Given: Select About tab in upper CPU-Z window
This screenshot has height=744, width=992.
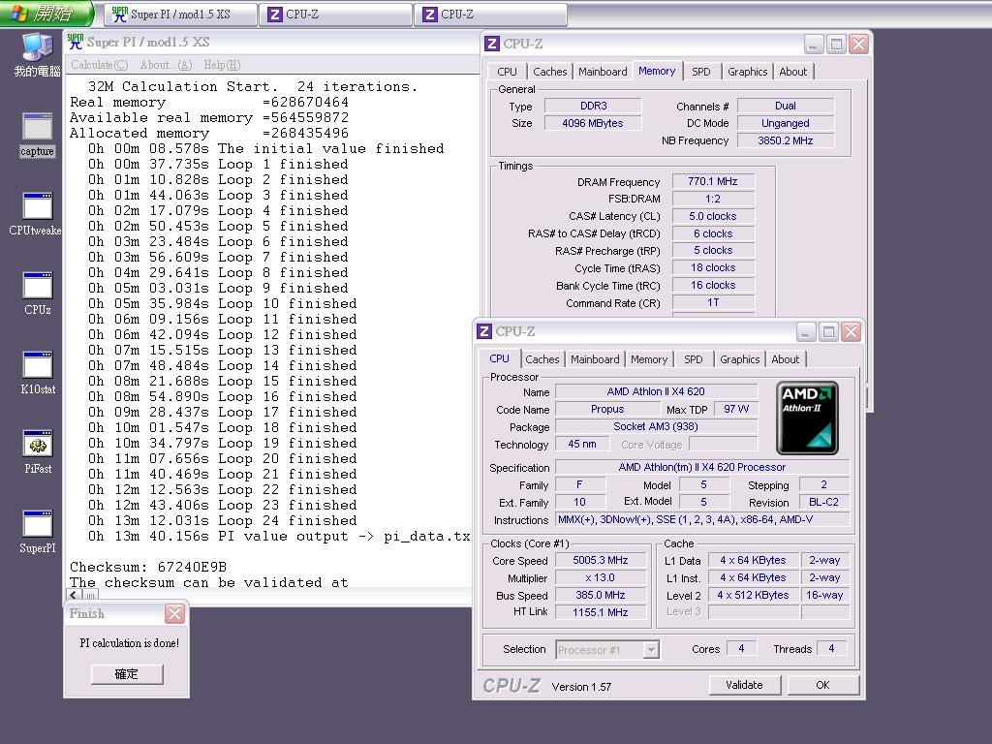Looking at the screenshot, I should pyautogui.click(x=792, y=72).
